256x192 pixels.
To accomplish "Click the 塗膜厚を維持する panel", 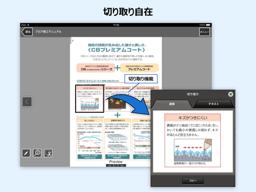I will (117, 140).
